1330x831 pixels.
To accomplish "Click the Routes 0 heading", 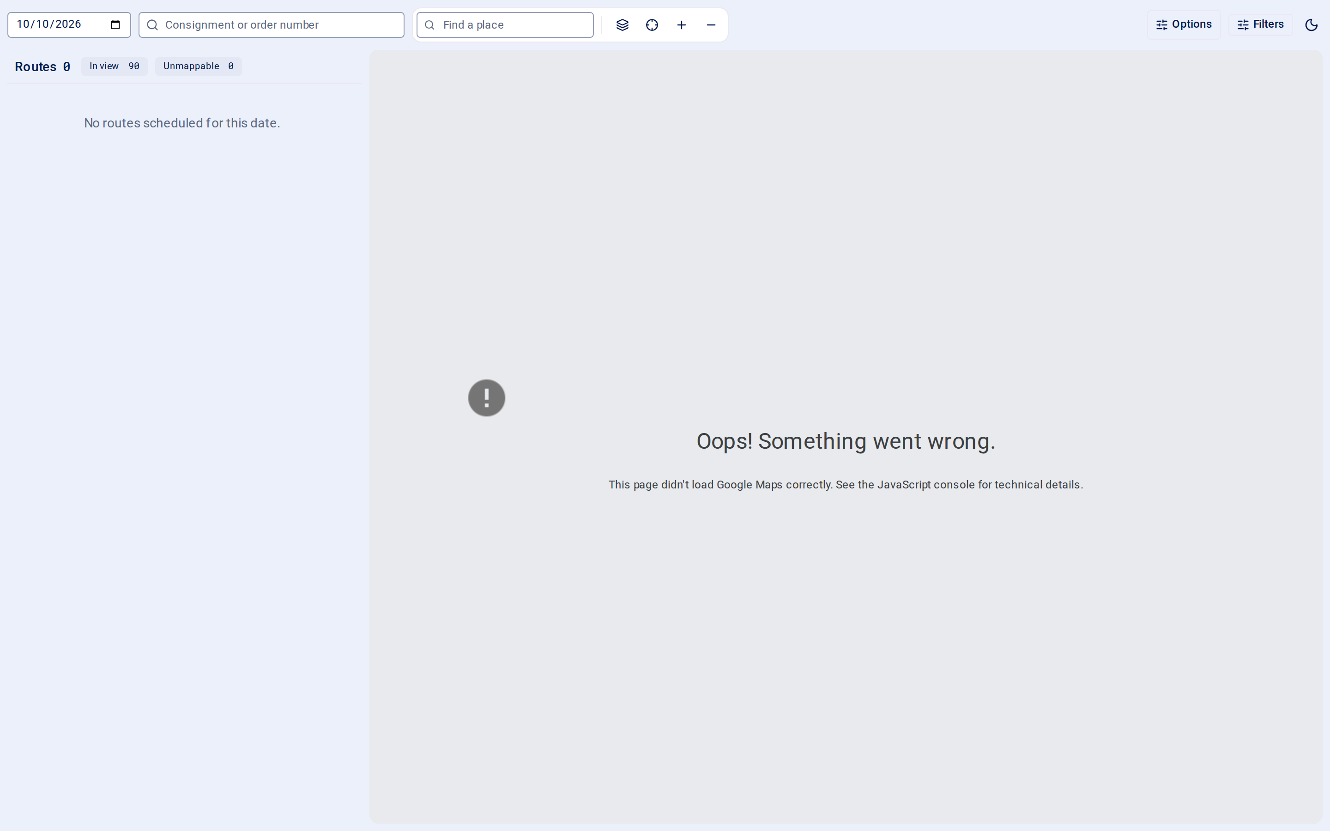I will click(x=42, y=66).
